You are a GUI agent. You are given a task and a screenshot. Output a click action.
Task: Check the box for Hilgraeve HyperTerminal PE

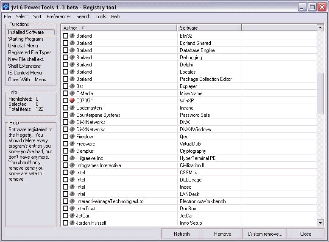pyautogui.click(x=65, y=158)
